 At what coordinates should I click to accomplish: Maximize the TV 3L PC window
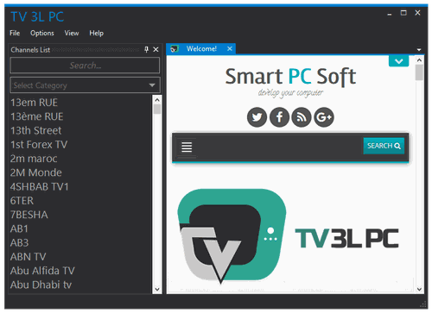(x=403, y=13)
